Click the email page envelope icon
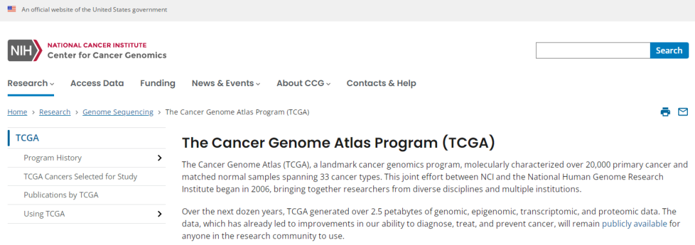The width and height of the screenshot is (695, 245). coord(683,112)
